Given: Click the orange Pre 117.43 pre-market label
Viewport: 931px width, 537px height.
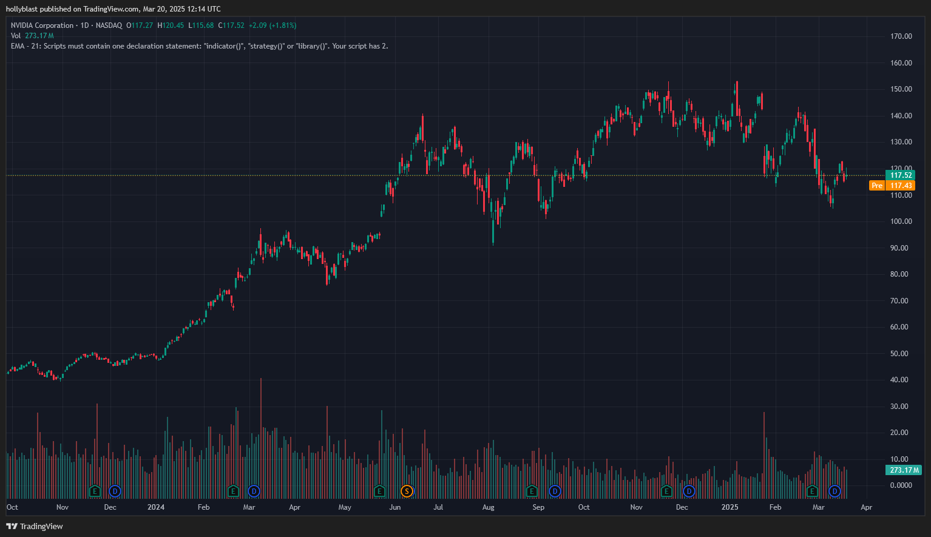Looking at the screenshot, I should tap(892, 186).
